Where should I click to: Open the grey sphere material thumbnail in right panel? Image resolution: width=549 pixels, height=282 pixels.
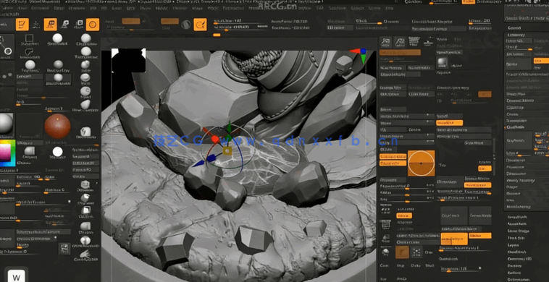click(x=443, y=63)
